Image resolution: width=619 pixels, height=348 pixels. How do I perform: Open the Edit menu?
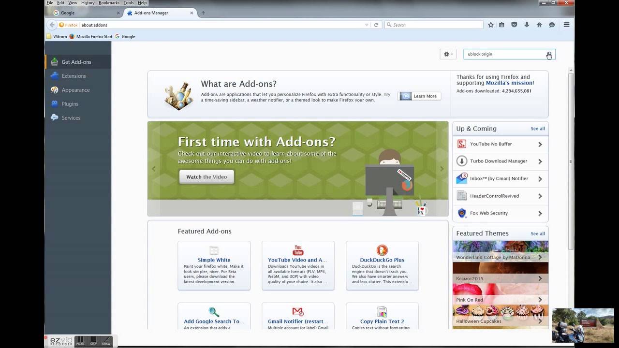click(60, 3)
